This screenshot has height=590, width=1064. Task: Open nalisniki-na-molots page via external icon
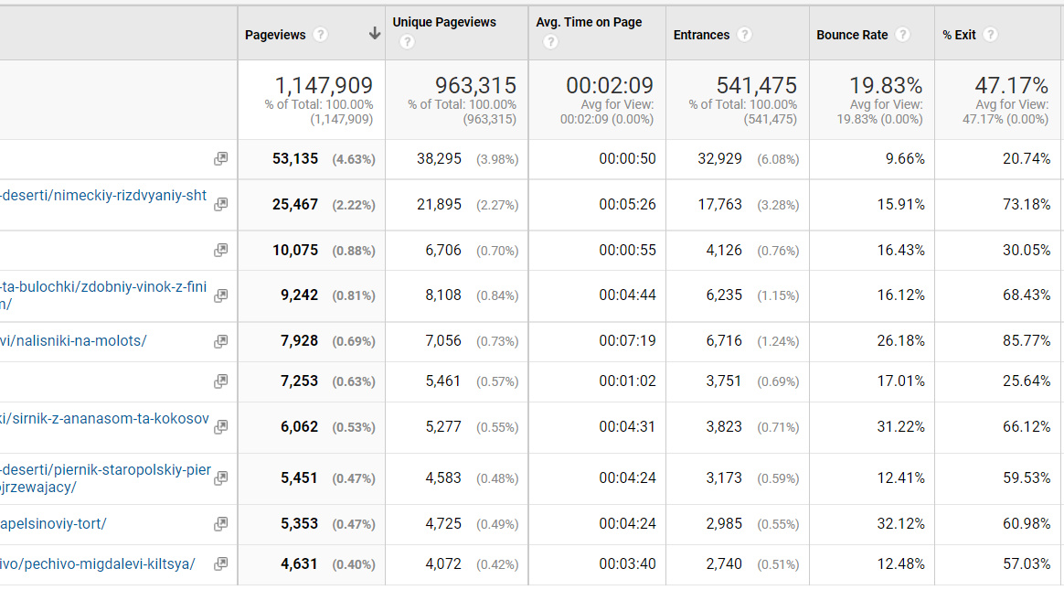220,341
